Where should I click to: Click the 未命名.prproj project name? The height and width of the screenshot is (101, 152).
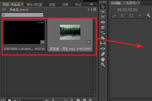click(19, 10)
